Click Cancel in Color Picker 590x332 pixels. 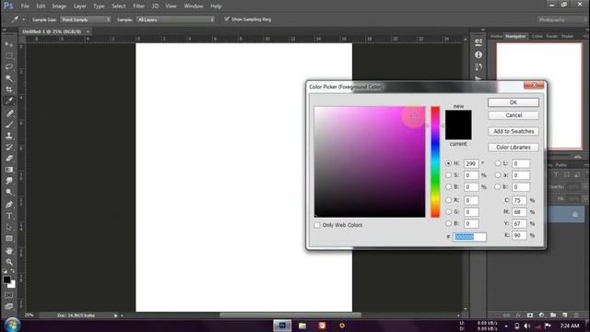click(513, 115)
